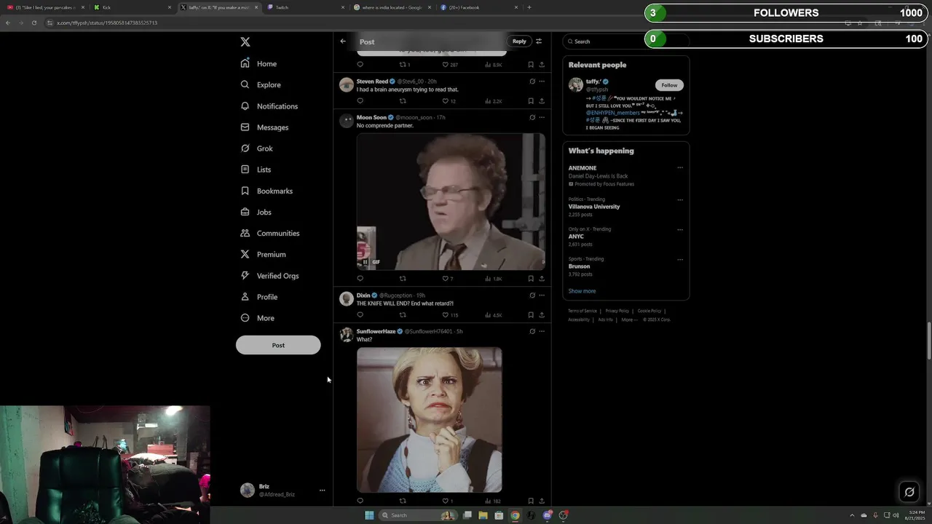Open Jobs in the sidebar
The image size is (932, 524).
click(x=256, y=212)
